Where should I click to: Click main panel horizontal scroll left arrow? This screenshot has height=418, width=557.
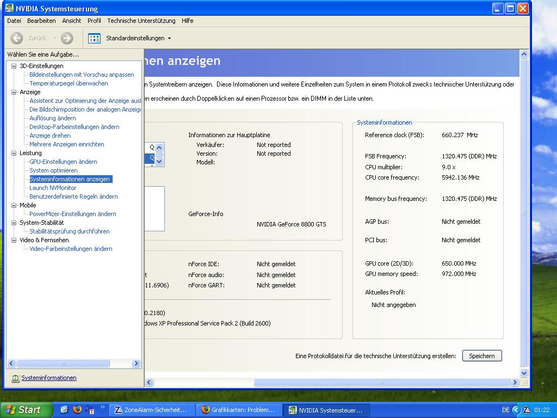click(x=149, y=383)
